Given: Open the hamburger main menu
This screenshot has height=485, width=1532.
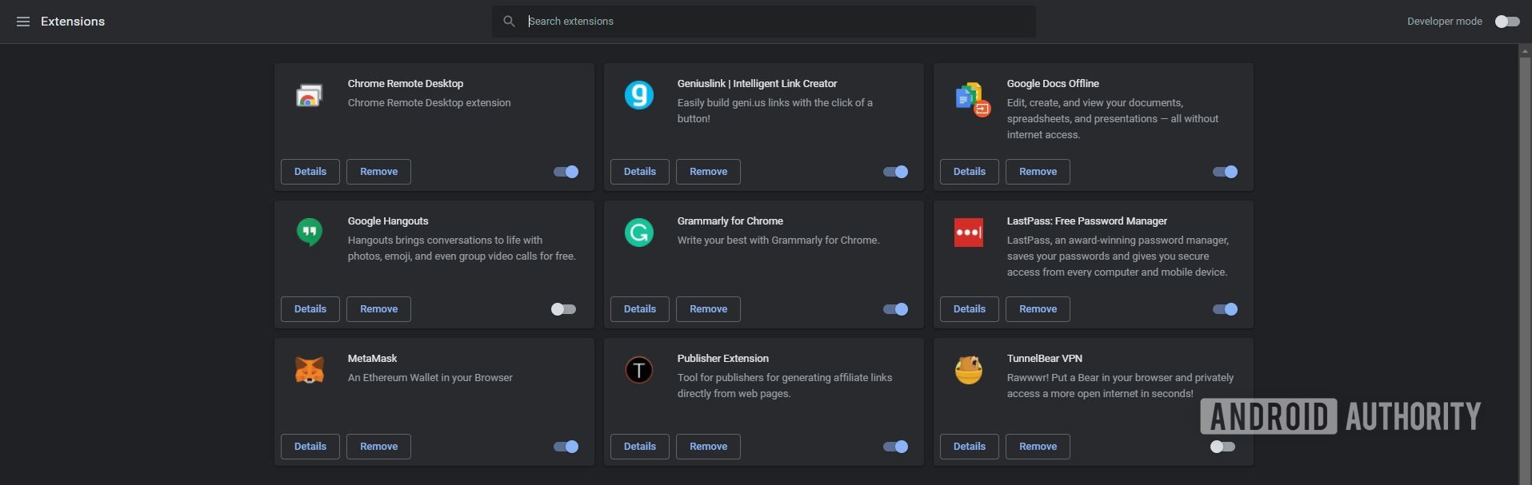Looking at the screenshot, I should click(x=23, y=22).
